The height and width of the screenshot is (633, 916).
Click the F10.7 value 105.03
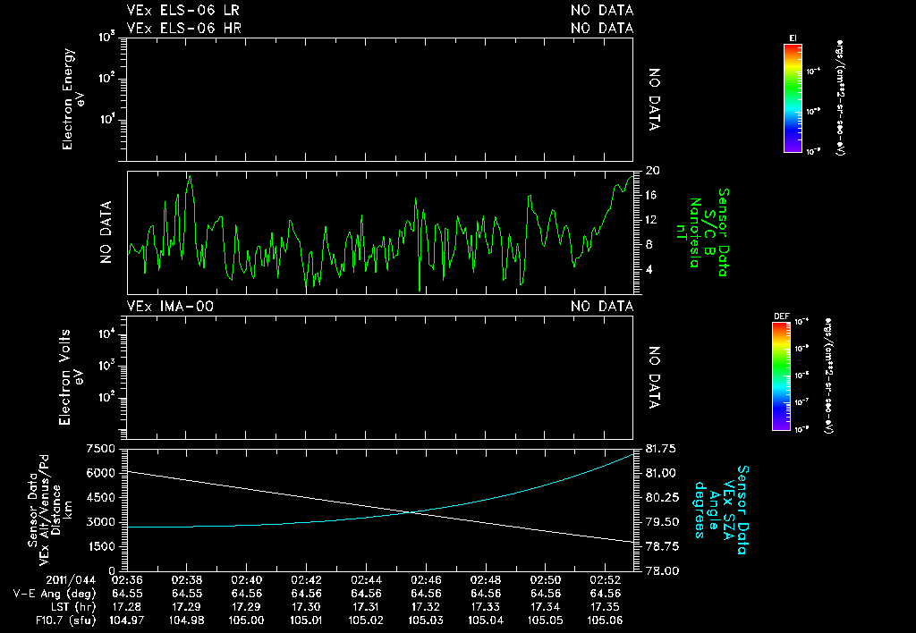426,620
